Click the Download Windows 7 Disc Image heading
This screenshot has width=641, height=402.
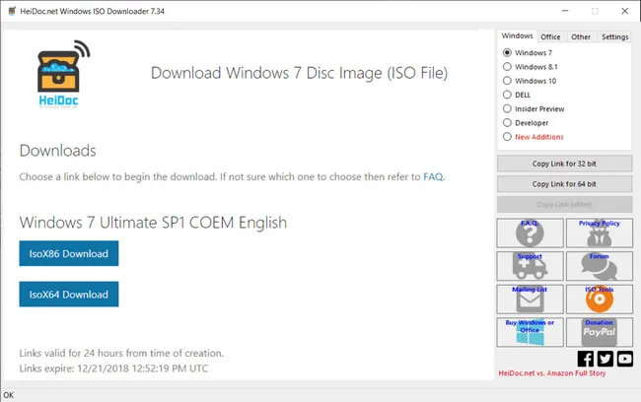point(299,73)
